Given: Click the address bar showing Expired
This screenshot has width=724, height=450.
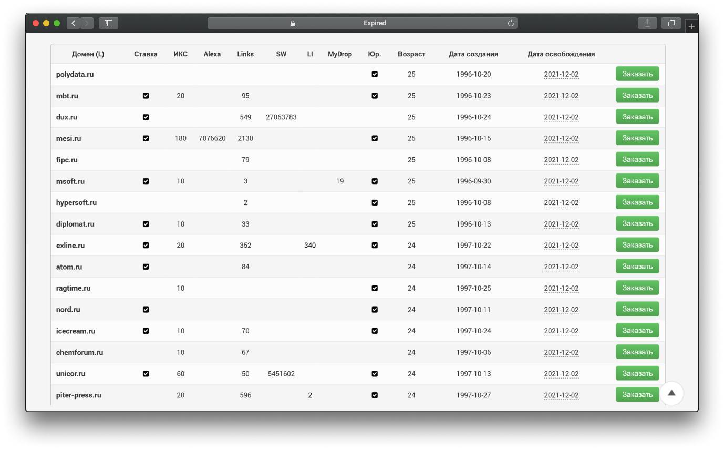Looking at the screenshot, I should tap(363, 23).
